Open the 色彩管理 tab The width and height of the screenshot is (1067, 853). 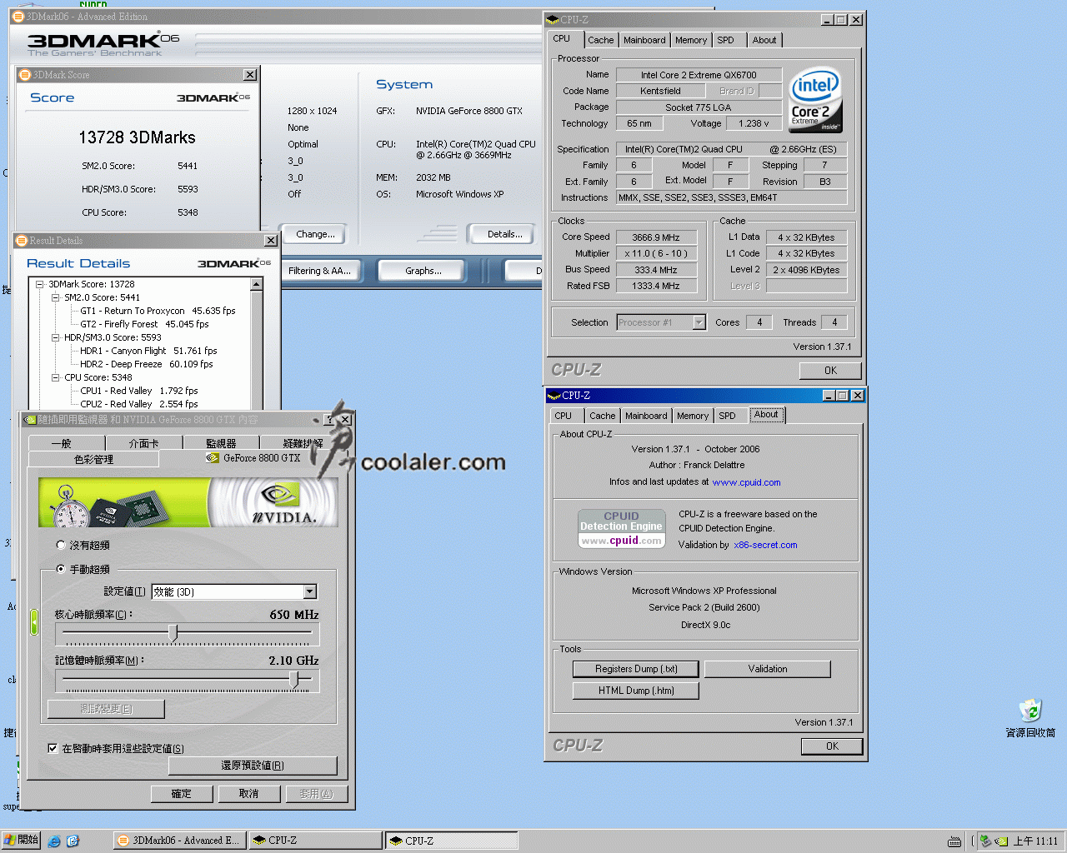click(93, 459)
